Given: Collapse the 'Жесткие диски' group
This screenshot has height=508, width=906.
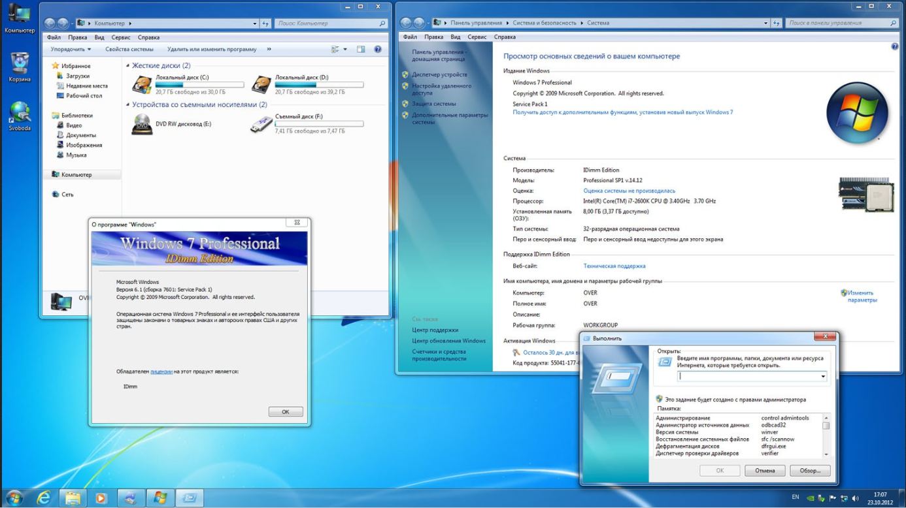Looking at the screenshot, I should pyautogui.click(x=127, y=66).
